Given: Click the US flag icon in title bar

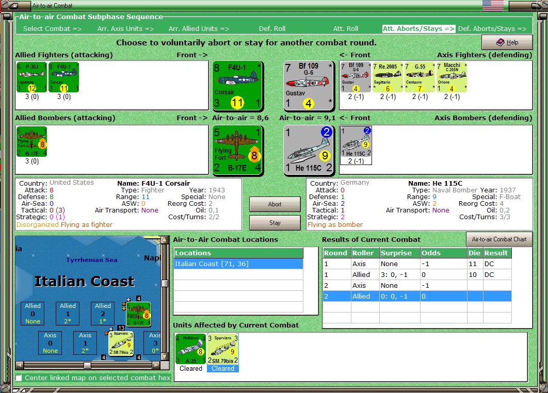Looking at the screenshot, I should (493, 6).
